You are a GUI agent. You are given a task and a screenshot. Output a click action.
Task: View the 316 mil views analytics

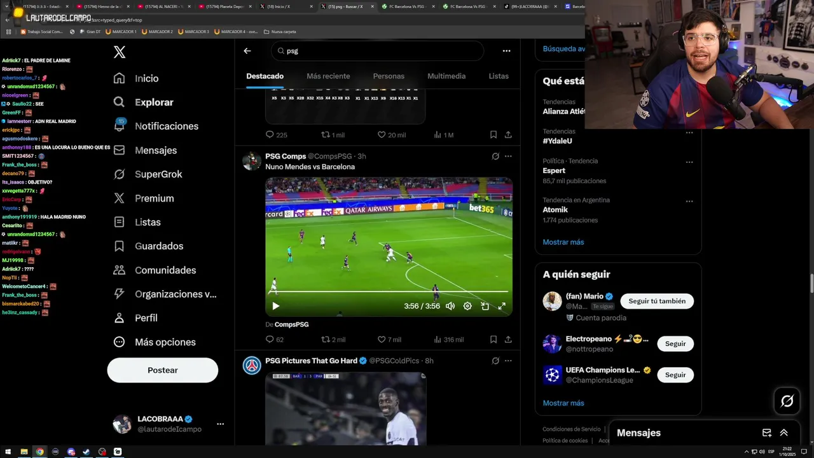click(448, 340)
